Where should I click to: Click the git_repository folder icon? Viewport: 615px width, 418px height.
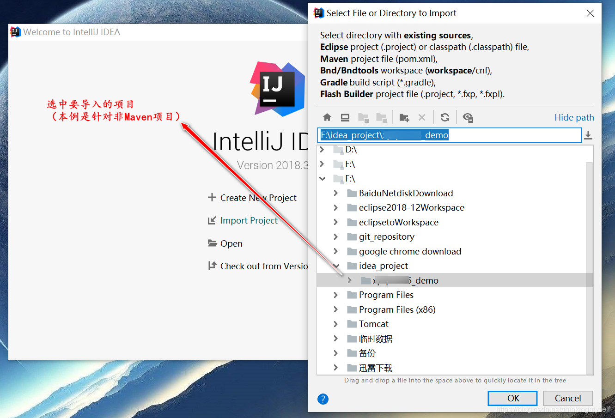(x=352, y=236)
